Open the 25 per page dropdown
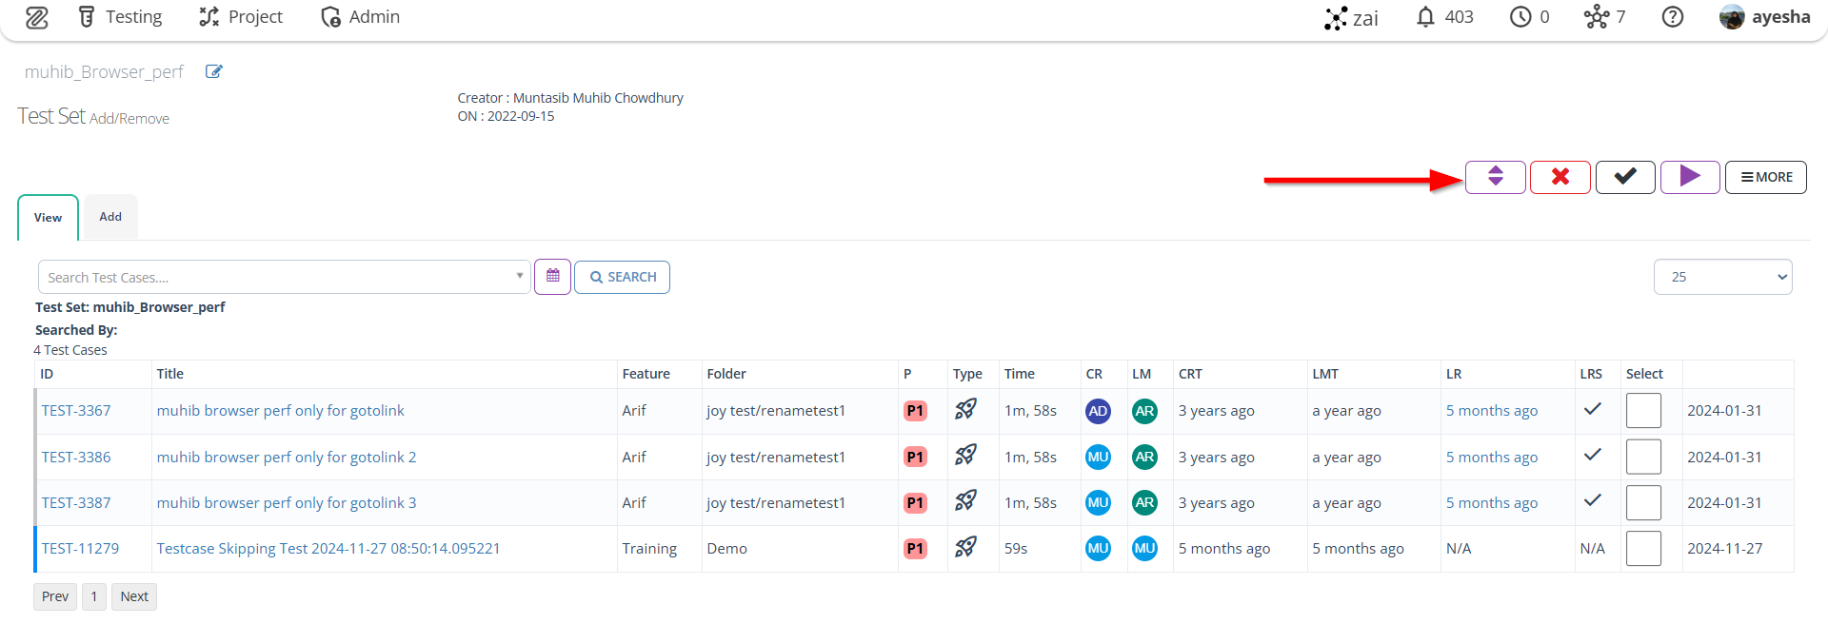Image resolution: width=1828 pixels, height=624 pixels. (1722, 277)
